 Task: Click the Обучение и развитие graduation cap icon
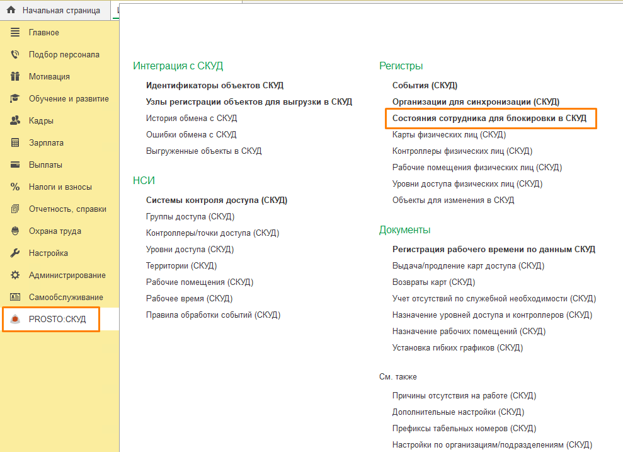[15, 99]
